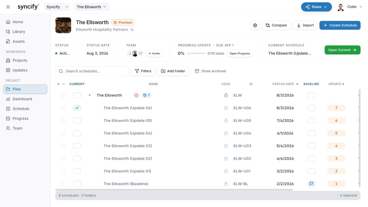The image size is (368, 207).
Task: Expand all rows with plus icon
Action: (x=58, y=84)
